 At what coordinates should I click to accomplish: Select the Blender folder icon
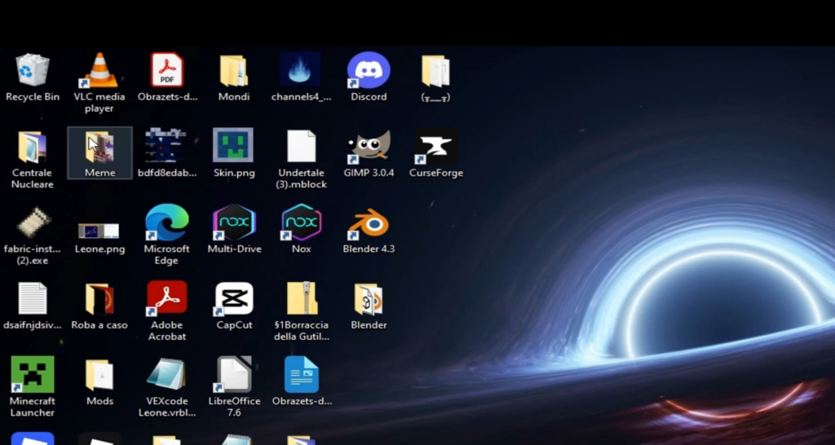point(369,298)
